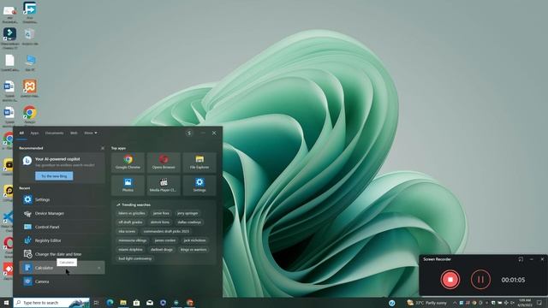Viewport: 548px width, 308px height.
Task: Open Microsoft Store on the taskbar
Action: pyautogui.click(x=136, y=303)
